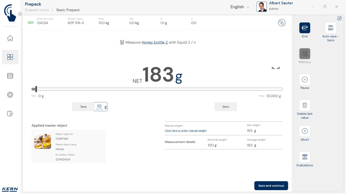Expand panel using top-right corner icon

(339, 18)
